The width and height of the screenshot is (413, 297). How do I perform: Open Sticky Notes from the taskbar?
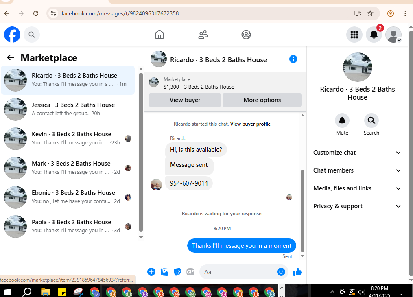[61, 292]
